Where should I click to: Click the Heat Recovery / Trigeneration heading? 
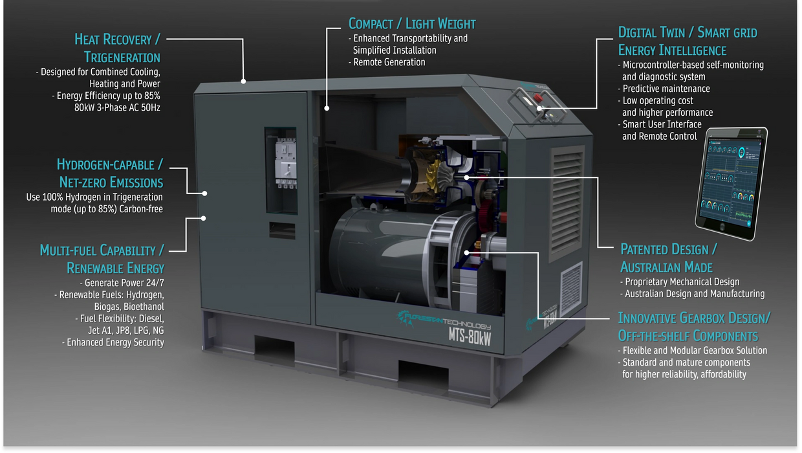coord(117,48)
